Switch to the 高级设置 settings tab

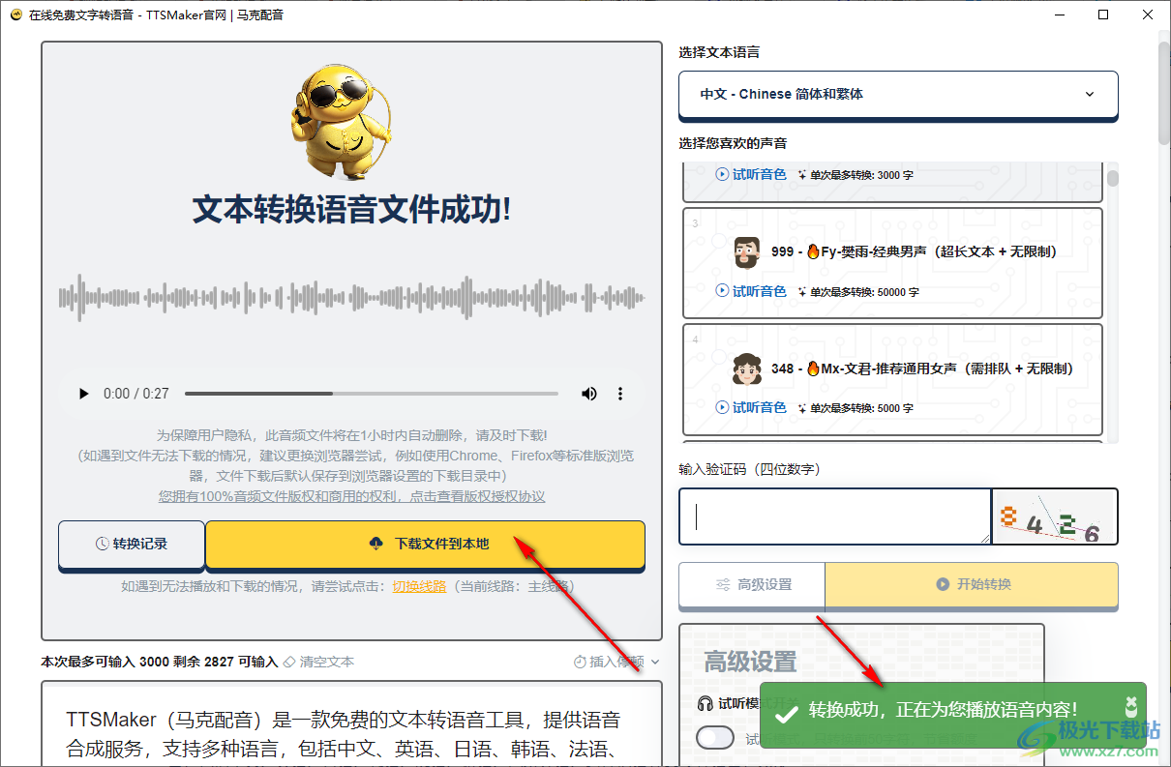coord(751,584)
